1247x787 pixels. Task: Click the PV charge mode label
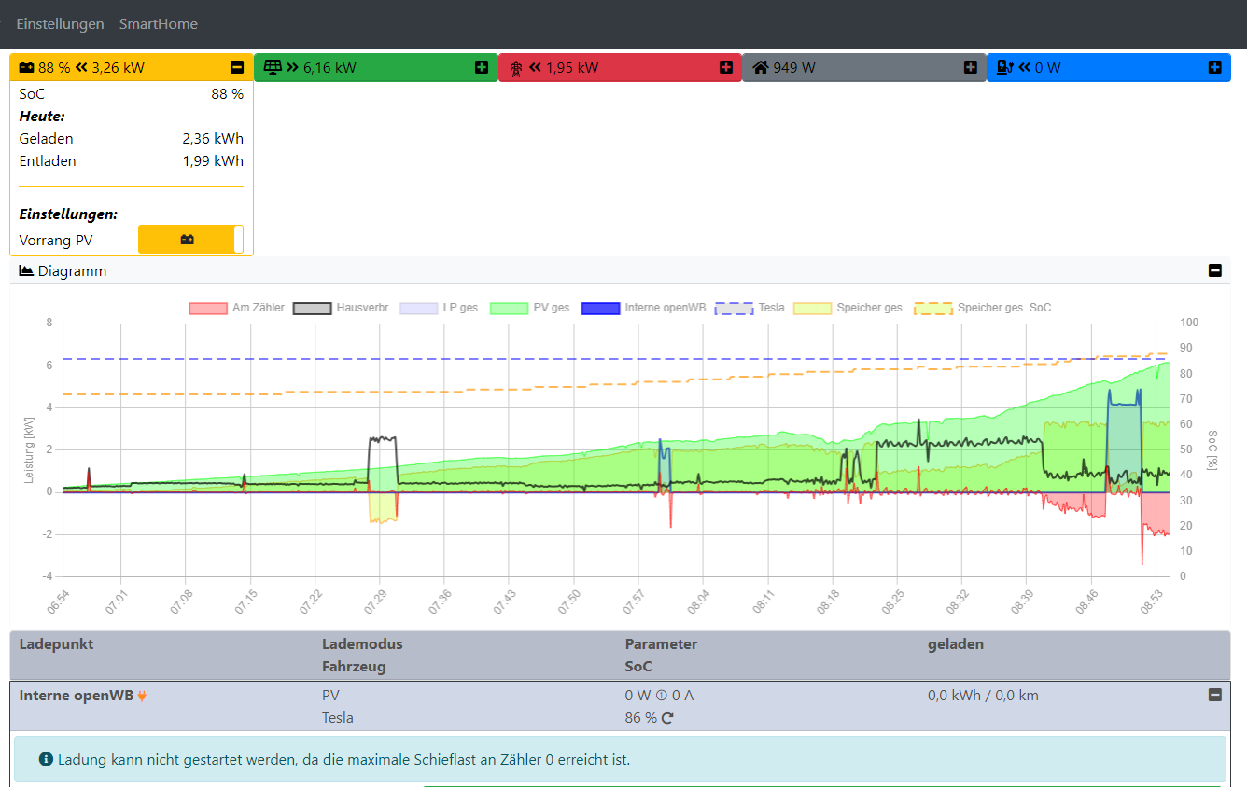331,695
